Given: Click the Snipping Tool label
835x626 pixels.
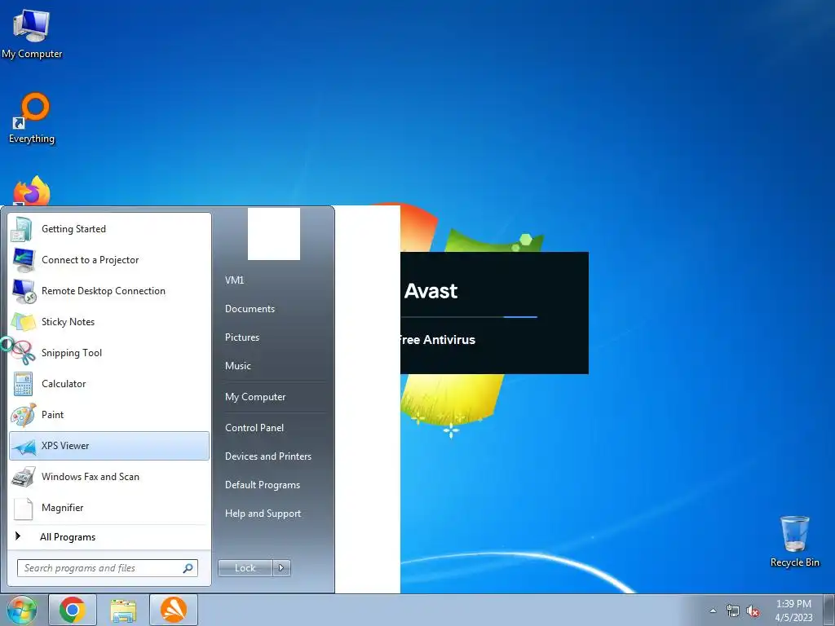Looking at the screenshot, I should [72, 353].
